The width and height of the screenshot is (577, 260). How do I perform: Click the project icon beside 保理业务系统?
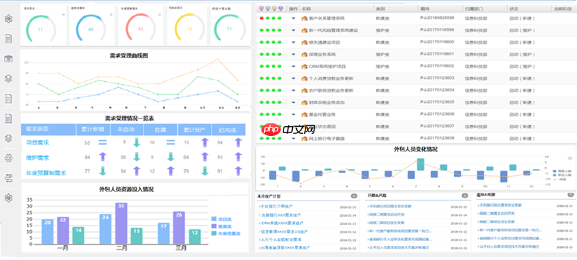tap(304, 55)
